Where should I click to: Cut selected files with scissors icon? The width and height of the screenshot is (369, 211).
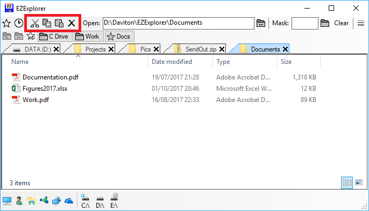[34, 23]
